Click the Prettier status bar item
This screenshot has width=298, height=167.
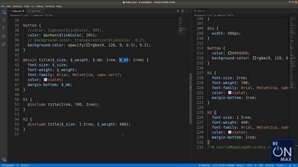tap(281, 165)
